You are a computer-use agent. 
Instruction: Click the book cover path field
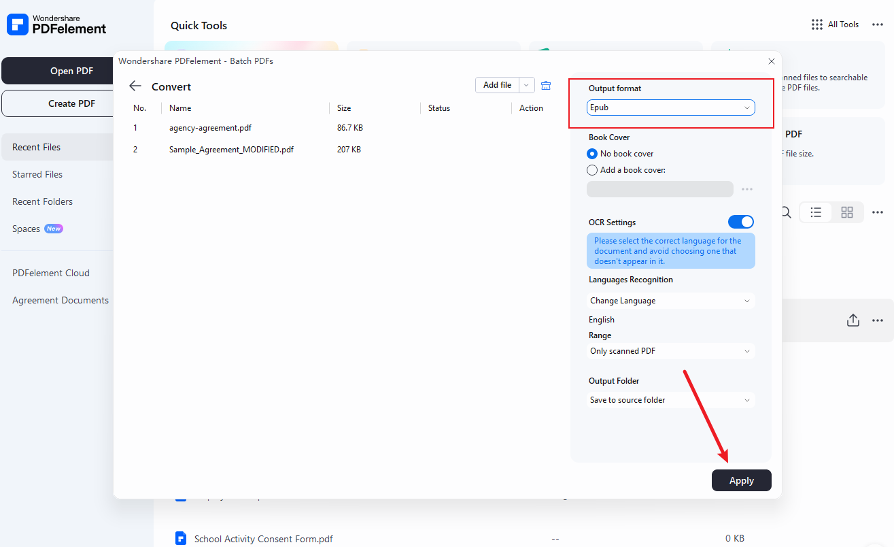coord(660,189)
